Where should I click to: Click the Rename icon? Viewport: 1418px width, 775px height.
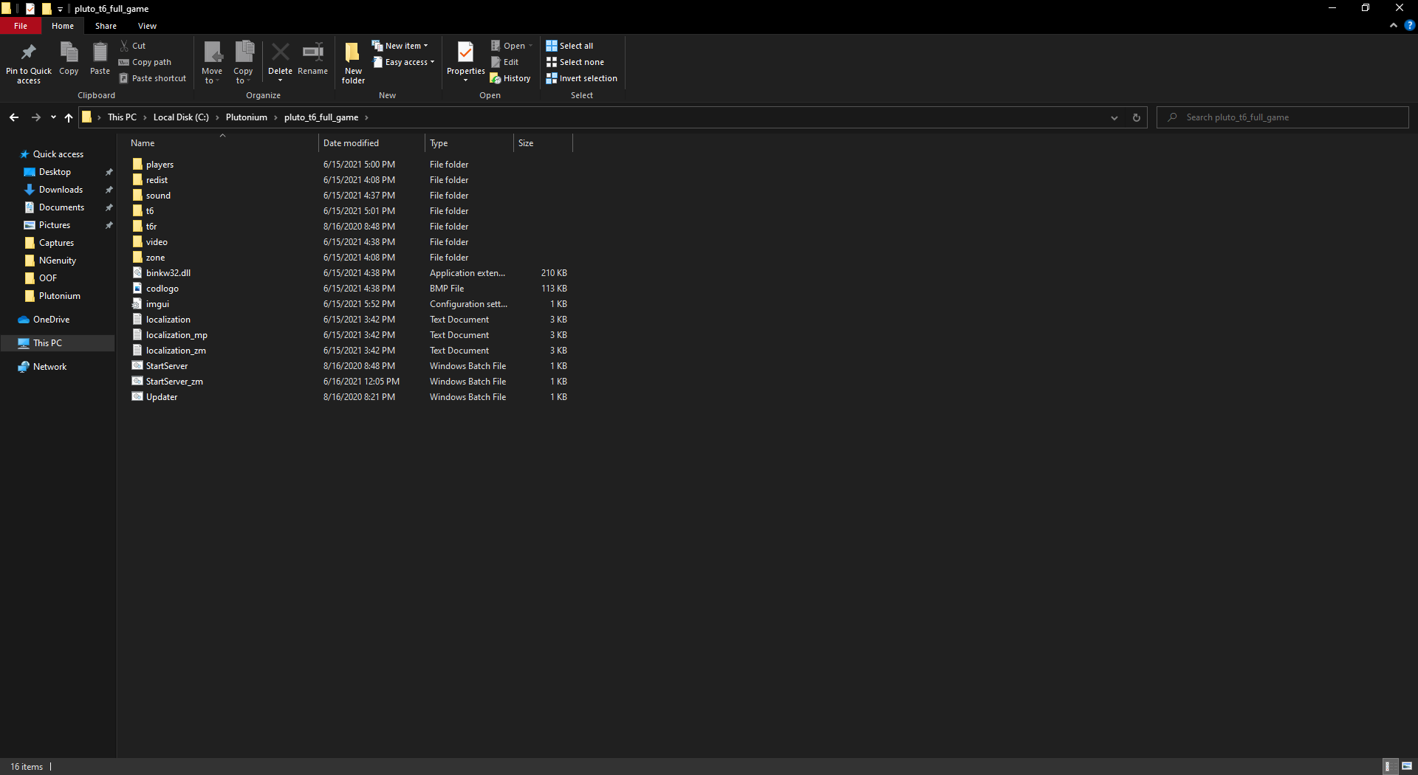click(312, 52)
